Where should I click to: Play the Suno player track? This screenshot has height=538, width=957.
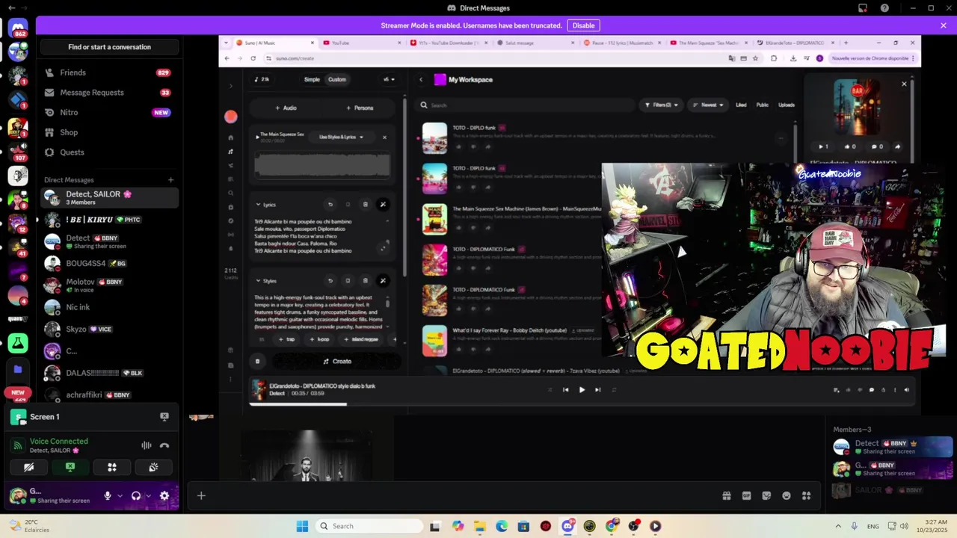[x=582, y=389]
